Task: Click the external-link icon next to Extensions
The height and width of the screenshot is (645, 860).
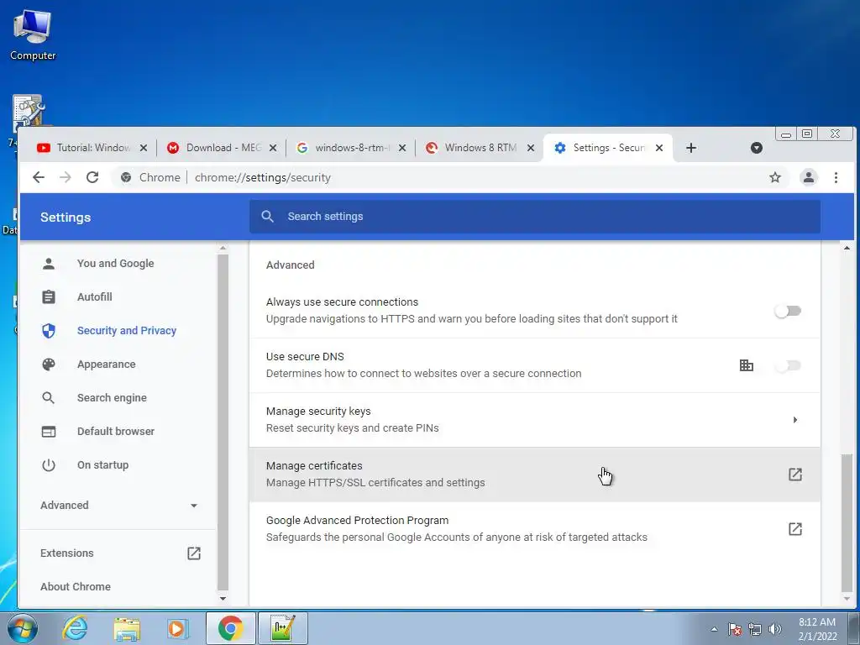Action: [x=194, y=553]
